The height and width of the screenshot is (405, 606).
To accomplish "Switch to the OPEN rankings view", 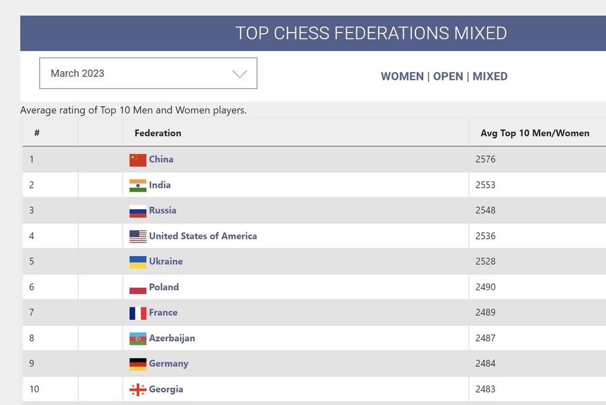I will coord(448,76).
